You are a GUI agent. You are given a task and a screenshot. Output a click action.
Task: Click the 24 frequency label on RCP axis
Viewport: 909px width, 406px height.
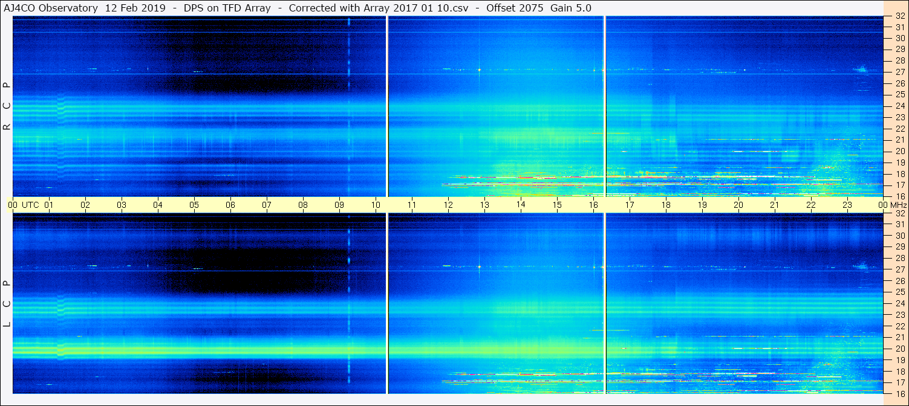(899, 106)
